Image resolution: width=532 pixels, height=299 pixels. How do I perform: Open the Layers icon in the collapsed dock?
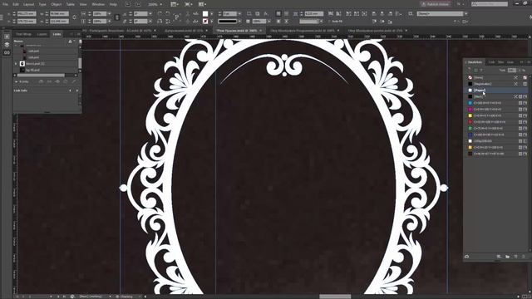pyautogui.click(x=7, y=44)
